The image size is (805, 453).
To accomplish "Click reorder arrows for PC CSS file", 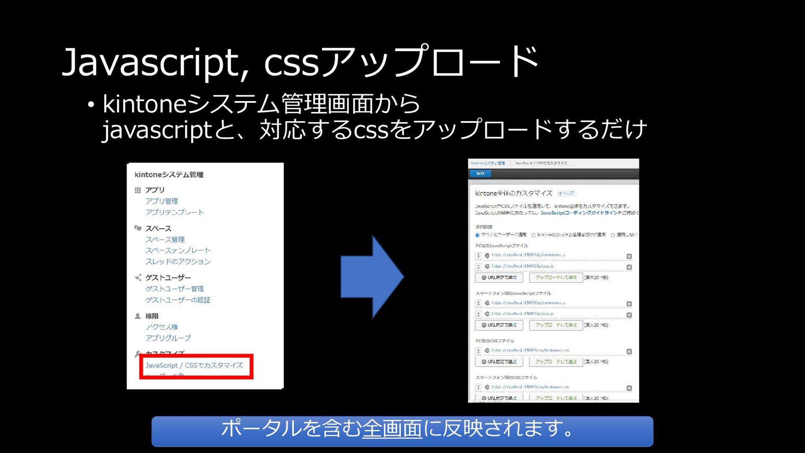I will pyautogui.click(x=478, y=351).
